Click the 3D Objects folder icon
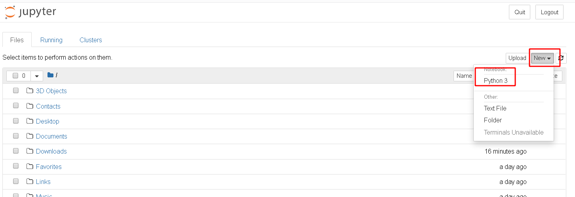The height and width of the screenshot is (197, 575). [x=30, y=91]
